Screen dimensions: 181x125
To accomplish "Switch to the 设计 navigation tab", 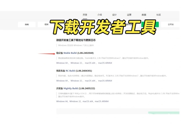I will click(x=114, y=15).
